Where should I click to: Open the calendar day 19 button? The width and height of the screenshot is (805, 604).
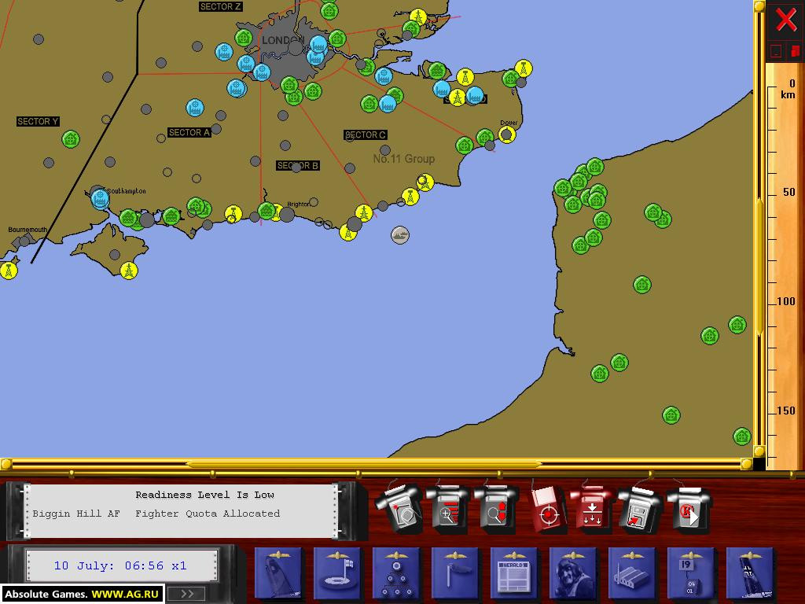point(691,573)
